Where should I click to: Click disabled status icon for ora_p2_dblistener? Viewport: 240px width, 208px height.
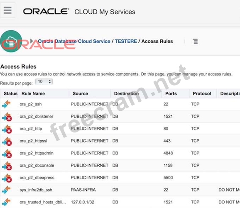[x=7, y=117]
